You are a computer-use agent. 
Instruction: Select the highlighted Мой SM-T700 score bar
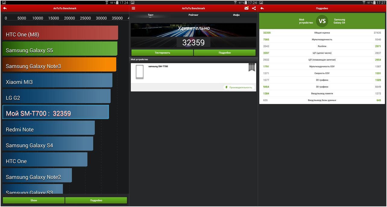click(55, 112)
